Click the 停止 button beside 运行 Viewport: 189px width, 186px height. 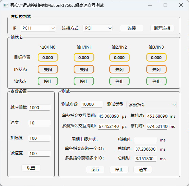click(119, 170)
